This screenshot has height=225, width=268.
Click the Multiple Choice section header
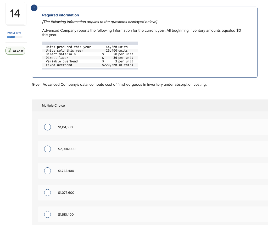tap(53, 106)
